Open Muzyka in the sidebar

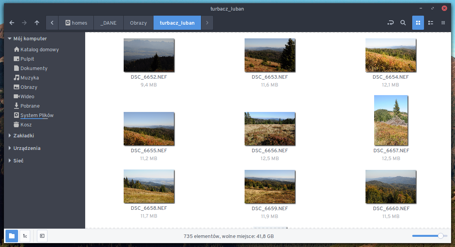[26, 78]
